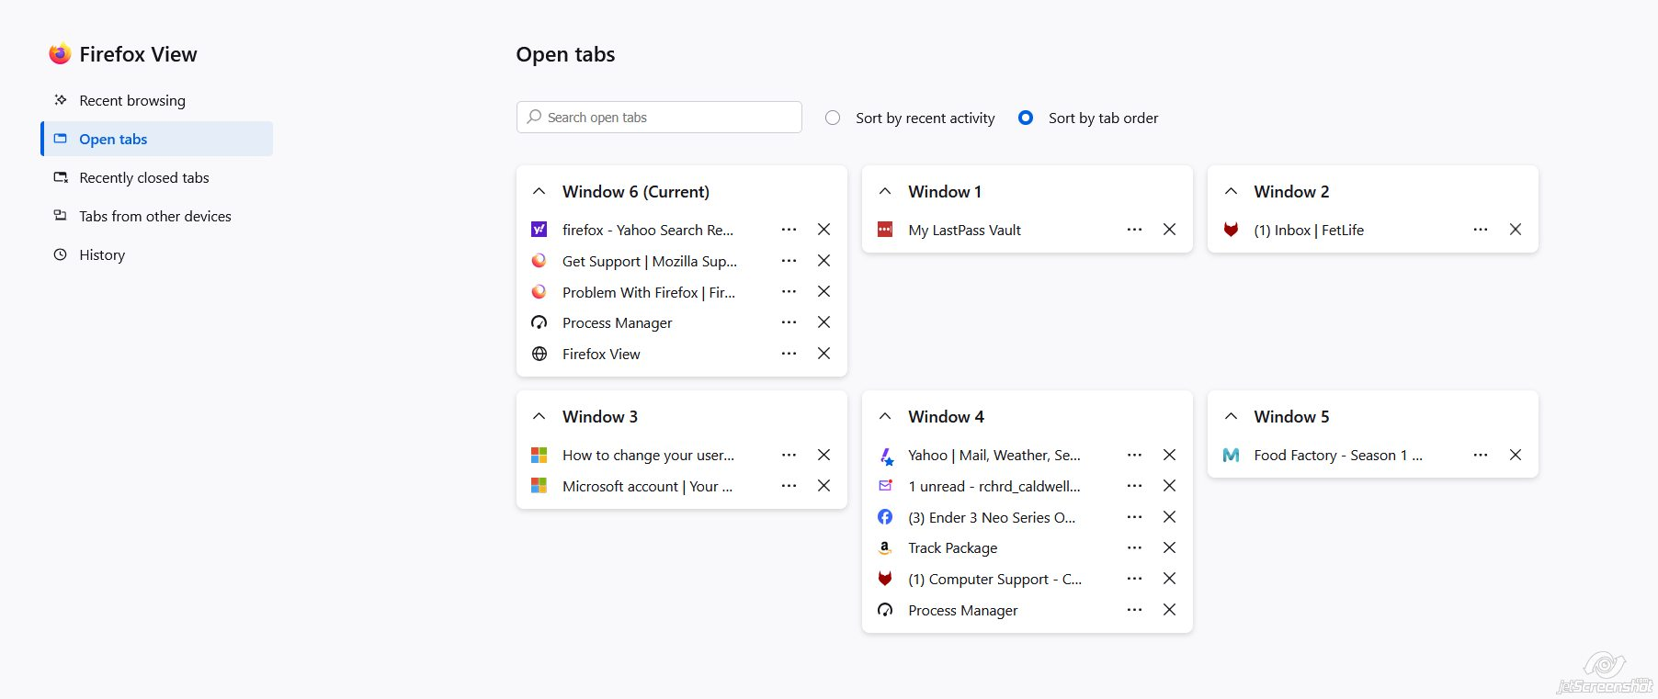Switch to How to change your user tab
This screenshot has width=1658, height=699.
click(x=648, y=455)
